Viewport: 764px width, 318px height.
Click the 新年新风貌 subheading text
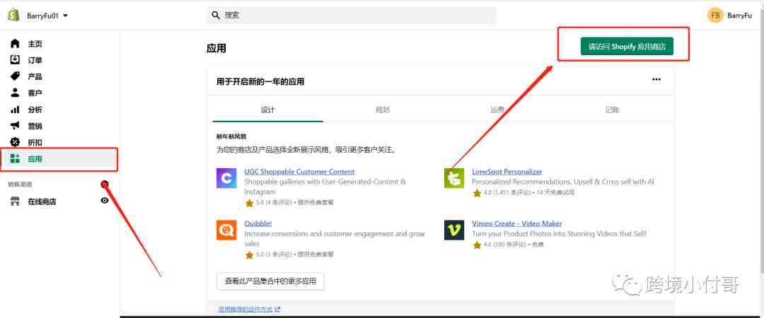(231, 137)
